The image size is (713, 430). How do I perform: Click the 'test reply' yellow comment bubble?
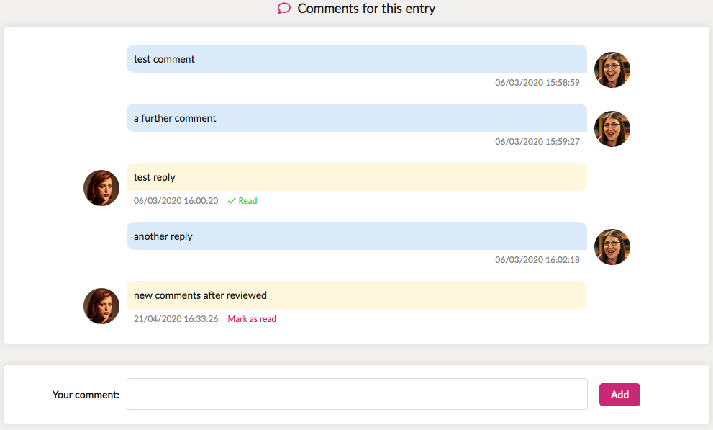coord(357,177)
